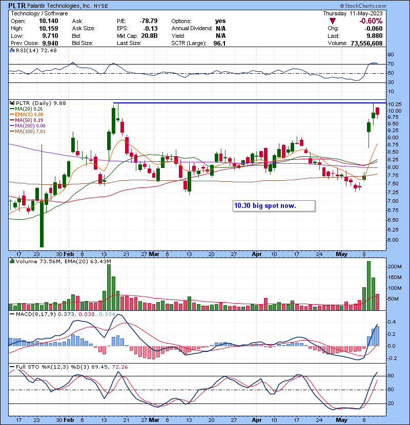Viewport: 410px width, 425px height.
Task: Click the EMA(20) 63.43M volume label
Action: pyautogui.click(x=88, y=262)
